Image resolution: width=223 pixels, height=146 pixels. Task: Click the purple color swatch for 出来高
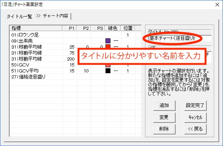pyautogui.click(x=108, y=41)
